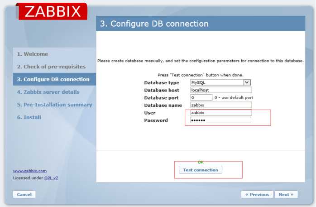Select step 5. Pre-Installation summary
Image resolution: width=316 pixels, height=207 pixels.
point(55,105)
